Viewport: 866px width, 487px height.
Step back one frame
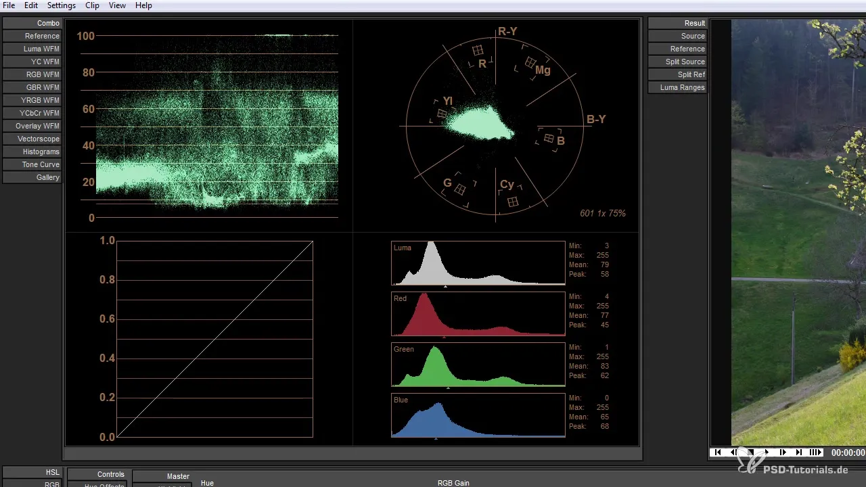[734, 453]
